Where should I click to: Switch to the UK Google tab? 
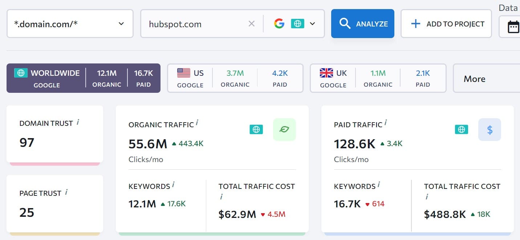point(378,78)
